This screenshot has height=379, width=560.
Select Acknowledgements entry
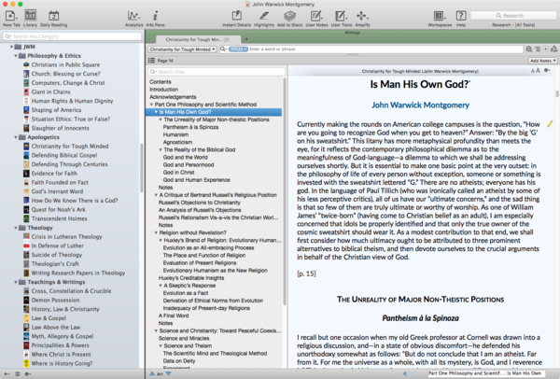173,97
